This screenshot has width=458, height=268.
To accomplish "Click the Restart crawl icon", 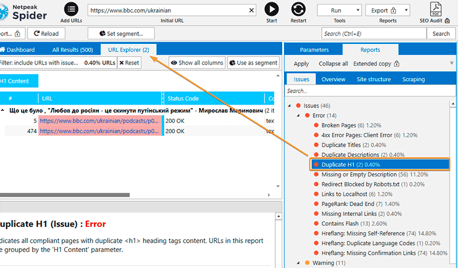I will pyautogui.click(x=298, y=9).
